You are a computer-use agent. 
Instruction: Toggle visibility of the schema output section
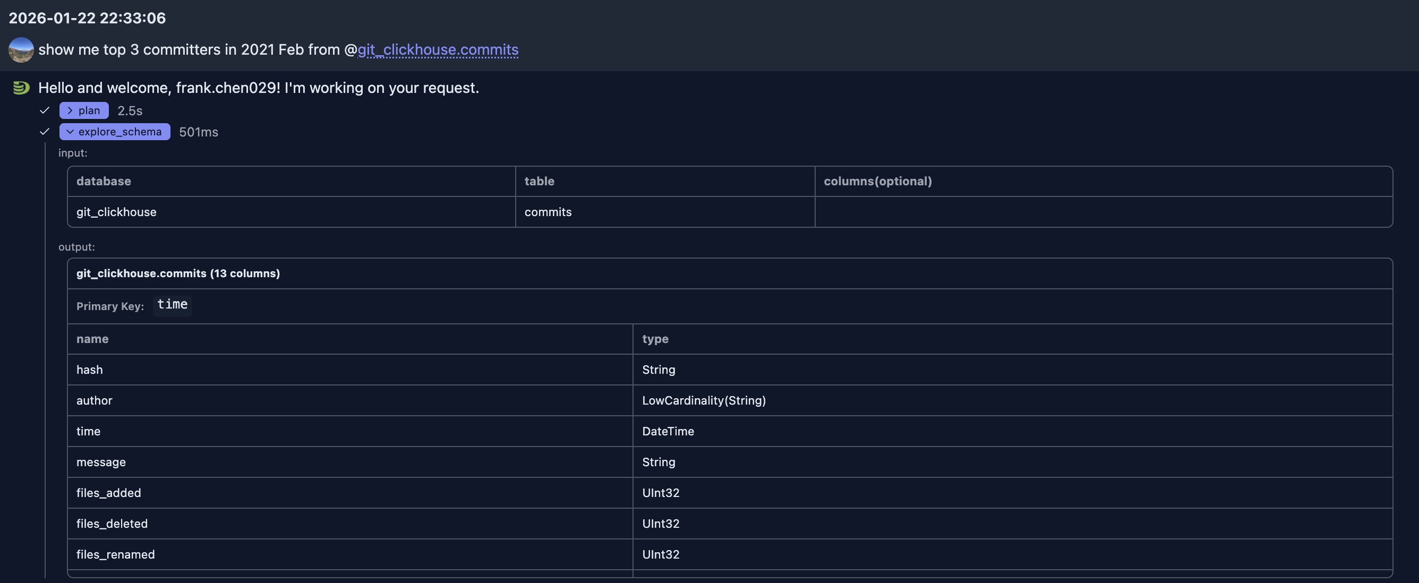coord(114,132)
